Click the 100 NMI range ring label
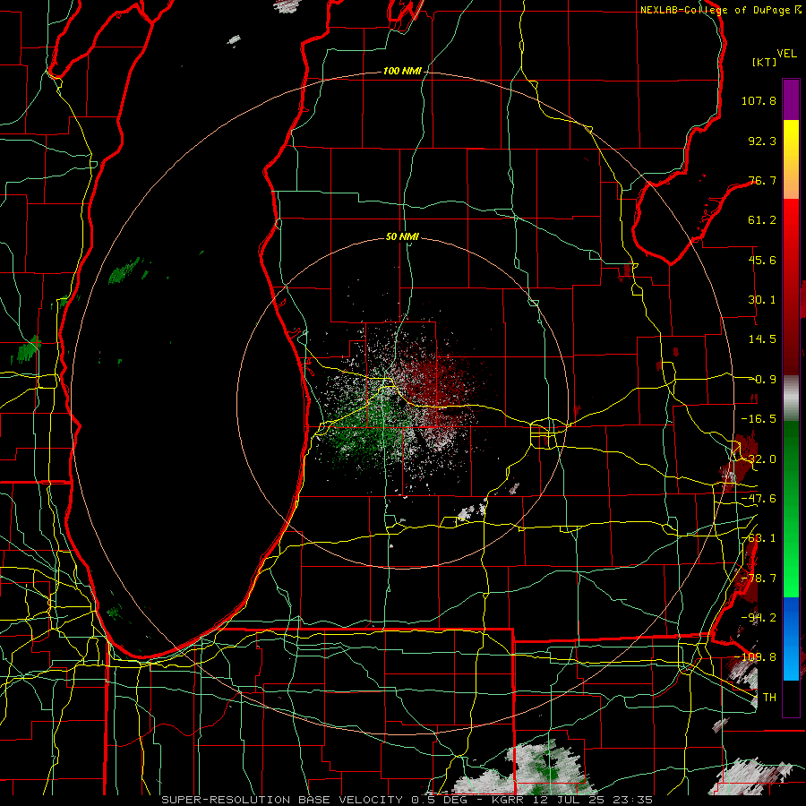Image resolution: width=806 pixels, height=806 pixels. pos(402,71)
